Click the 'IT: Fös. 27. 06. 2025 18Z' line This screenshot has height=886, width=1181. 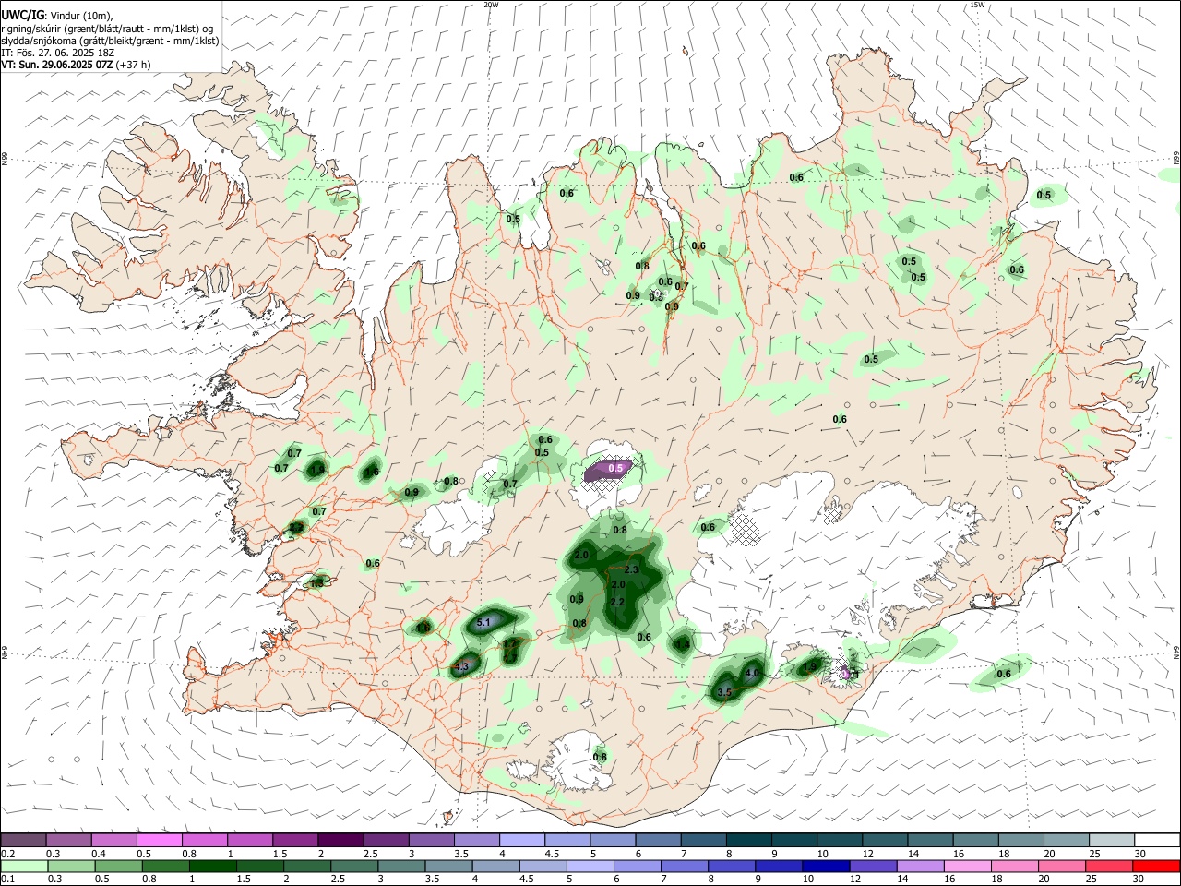coord(57,53)
